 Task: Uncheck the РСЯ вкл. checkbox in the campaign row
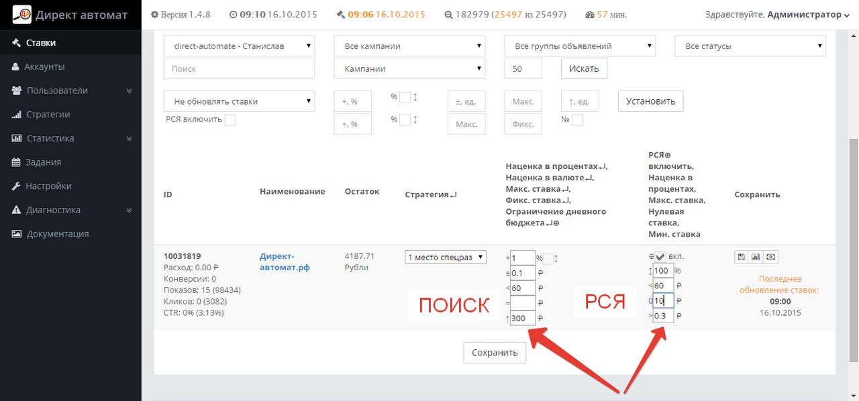[660, 257]
